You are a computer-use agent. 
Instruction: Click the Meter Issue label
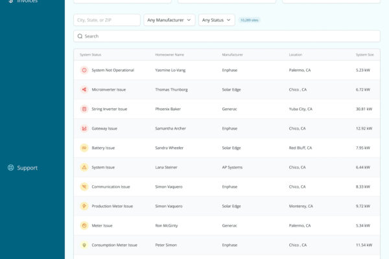(102, 225)
